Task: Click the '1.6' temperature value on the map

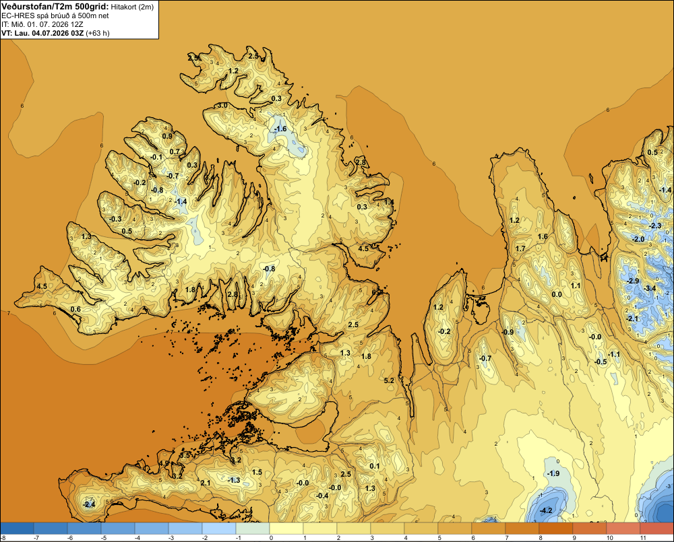Action: [543, 236]
